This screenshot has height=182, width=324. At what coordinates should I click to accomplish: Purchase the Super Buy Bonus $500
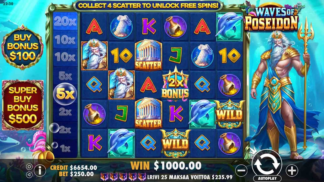23,105
